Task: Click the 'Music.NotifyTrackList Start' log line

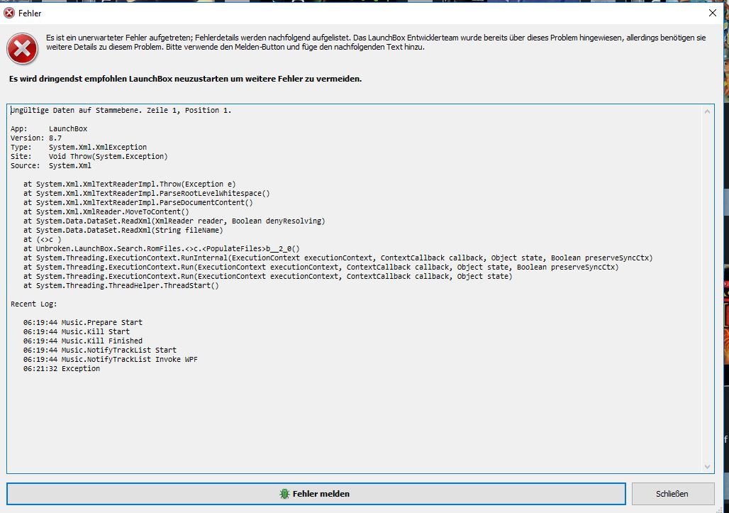Action: [100, 350]
